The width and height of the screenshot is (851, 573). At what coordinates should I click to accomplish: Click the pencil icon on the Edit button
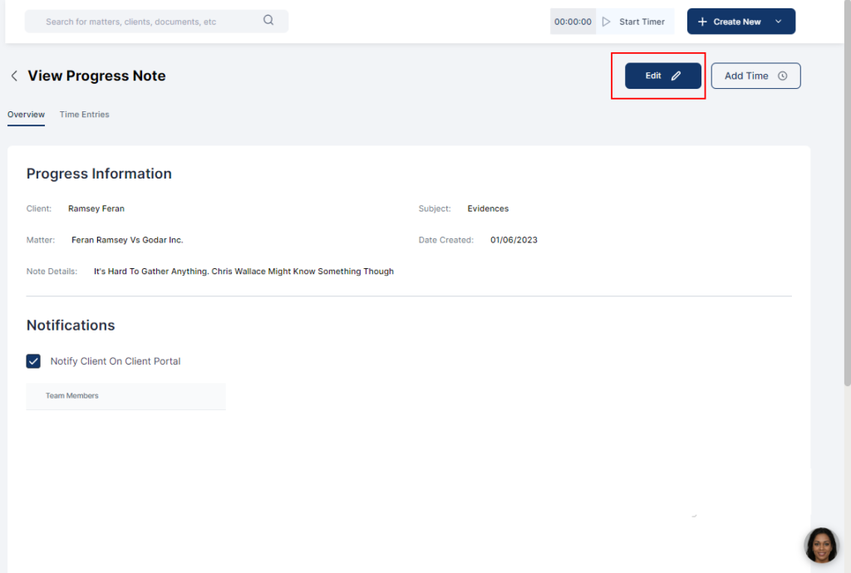tap(676, 76)
